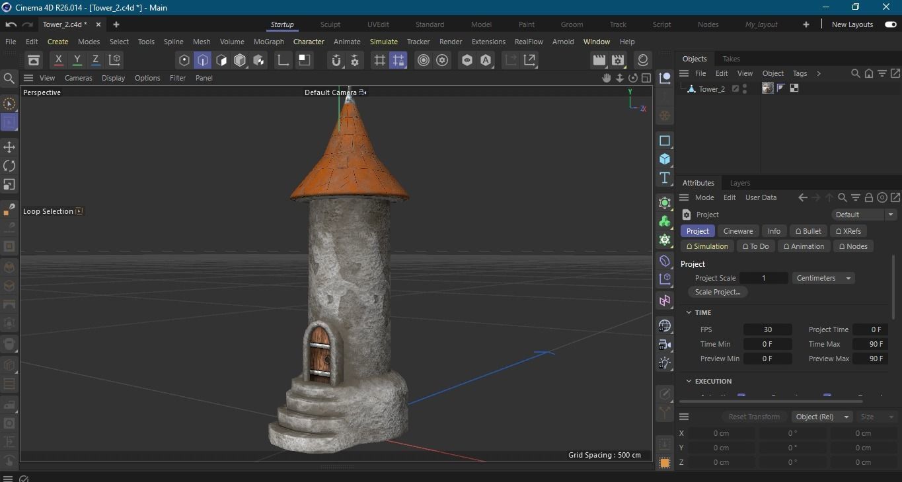Toggle the Enable Snap magnet icon
Screen dimensions: 902x482
pos(336,60)
